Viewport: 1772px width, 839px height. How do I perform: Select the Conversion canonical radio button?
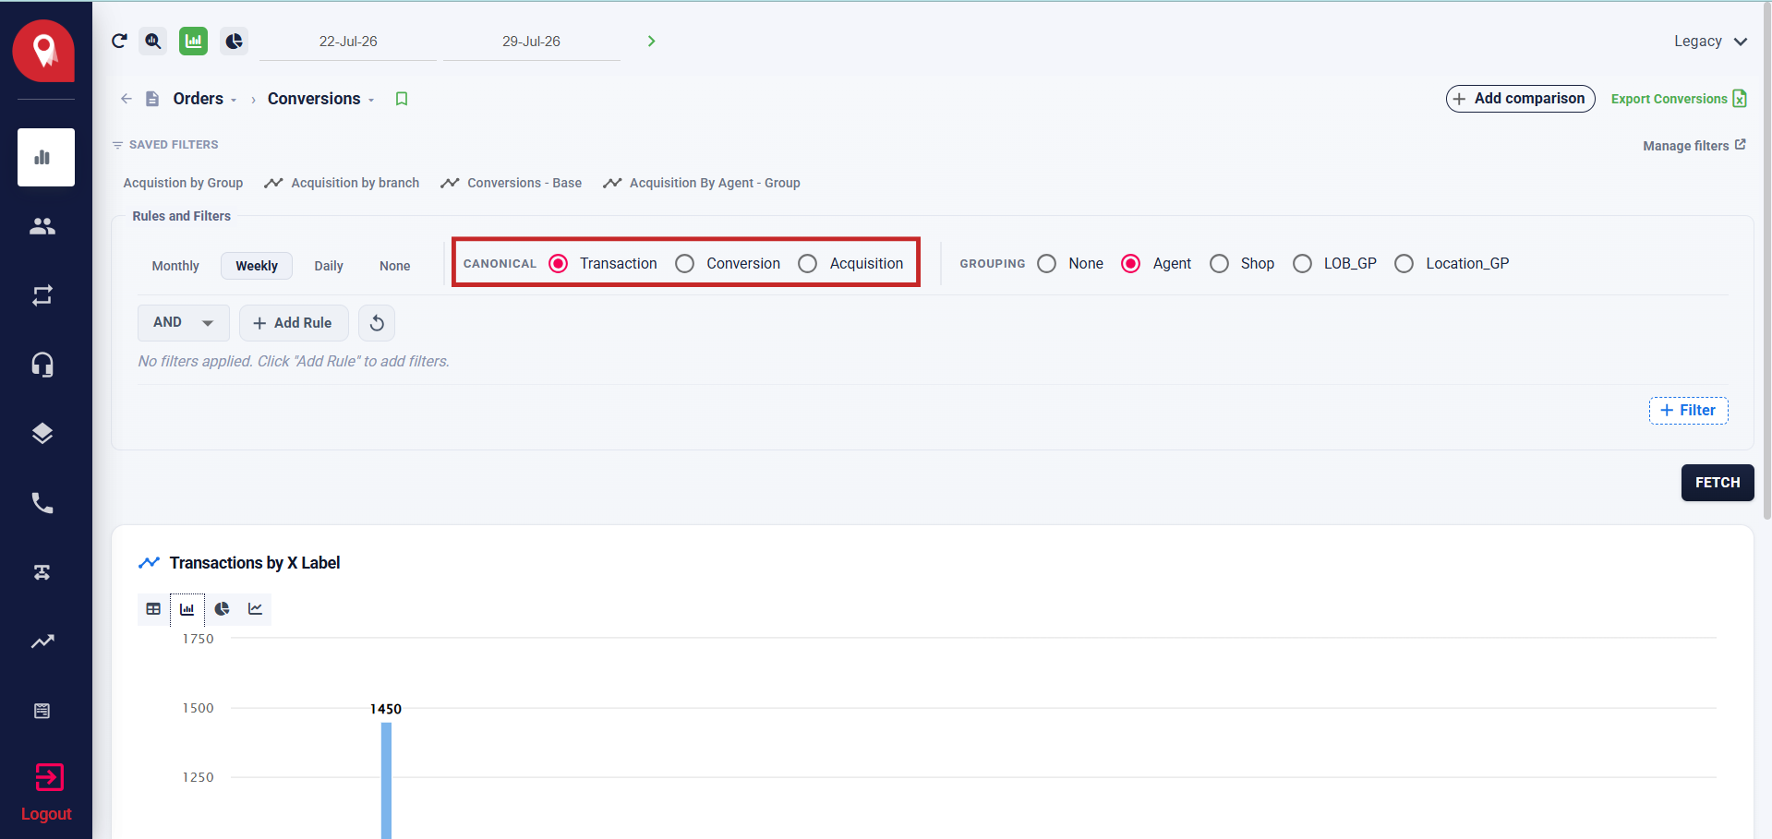pos(684,264)
